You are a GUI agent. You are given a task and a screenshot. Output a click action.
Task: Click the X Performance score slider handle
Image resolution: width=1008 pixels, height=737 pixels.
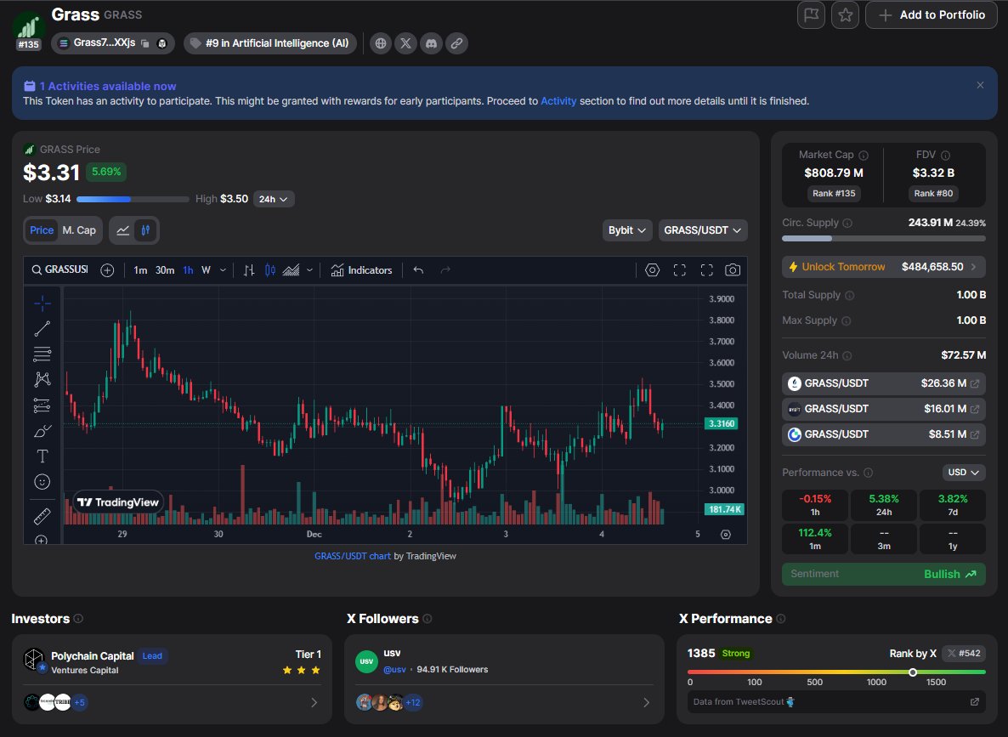point(912,672)
